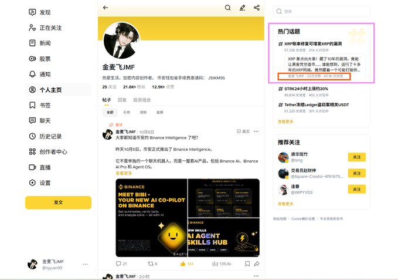Viewport: 398px width, 280px height.
Task: Open the more options dots on 2小时 post
Action: click(256, 276)
